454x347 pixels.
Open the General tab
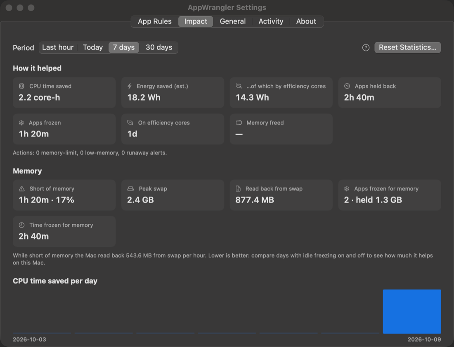click(232, 21)
